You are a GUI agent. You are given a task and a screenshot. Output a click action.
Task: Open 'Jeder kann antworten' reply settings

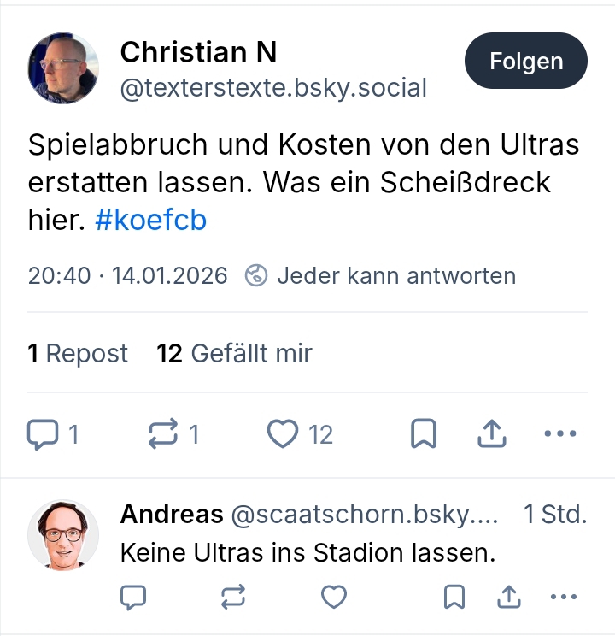[x=380, y=276]
